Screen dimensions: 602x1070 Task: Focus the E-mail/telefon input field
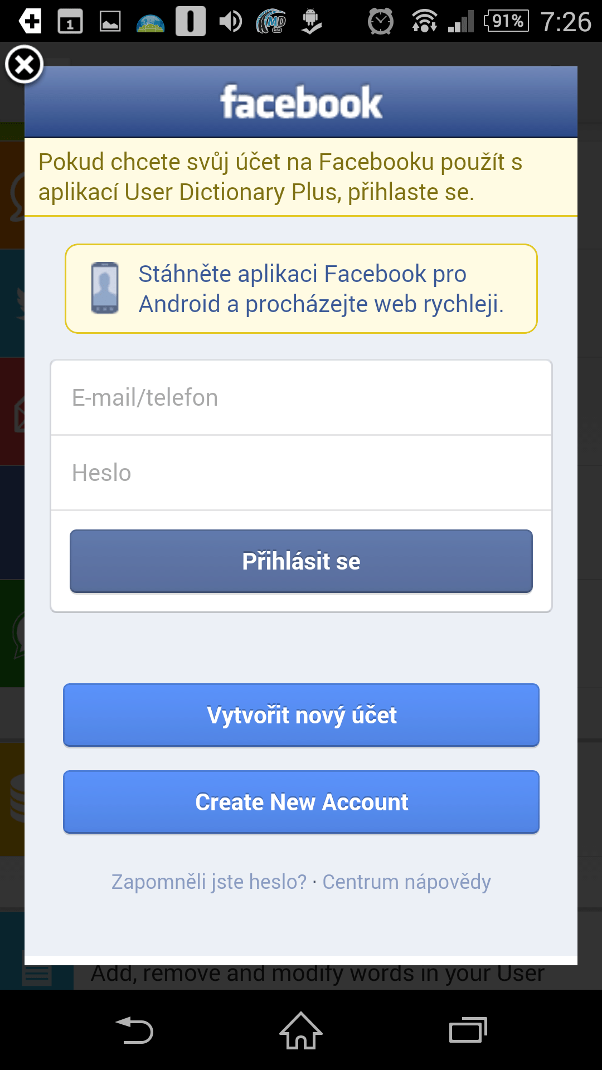301,397
